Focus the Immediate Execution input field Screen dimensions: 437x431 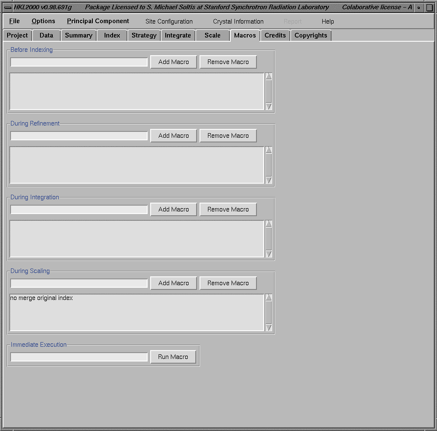79,357
